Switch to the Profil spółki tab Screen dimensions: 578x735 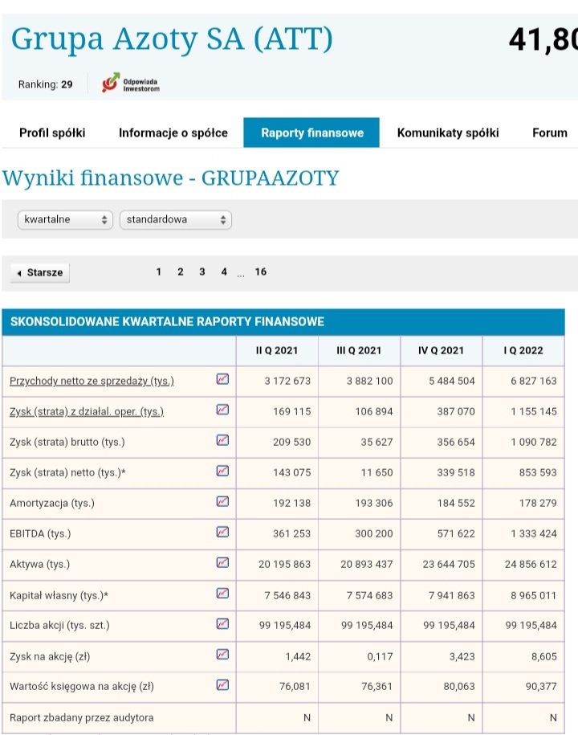(52, 133)
